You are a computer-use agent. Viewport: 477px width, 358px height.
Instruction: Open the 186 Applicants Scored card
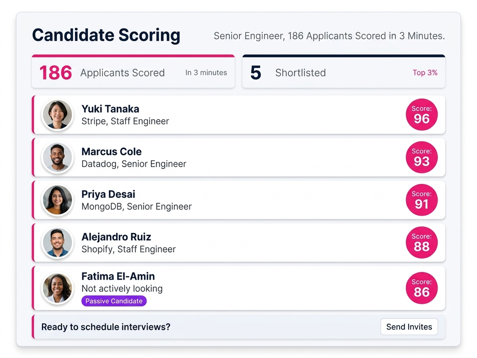(x=133, y=72)
